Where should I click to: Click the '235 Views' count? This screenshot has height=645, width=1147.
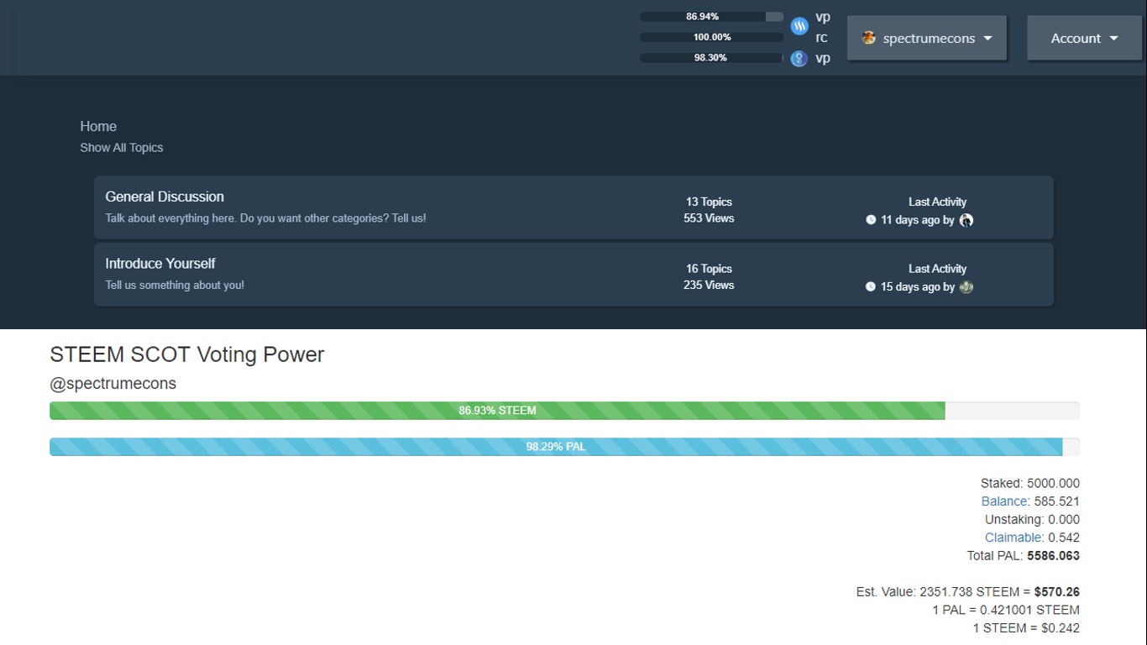709,286
